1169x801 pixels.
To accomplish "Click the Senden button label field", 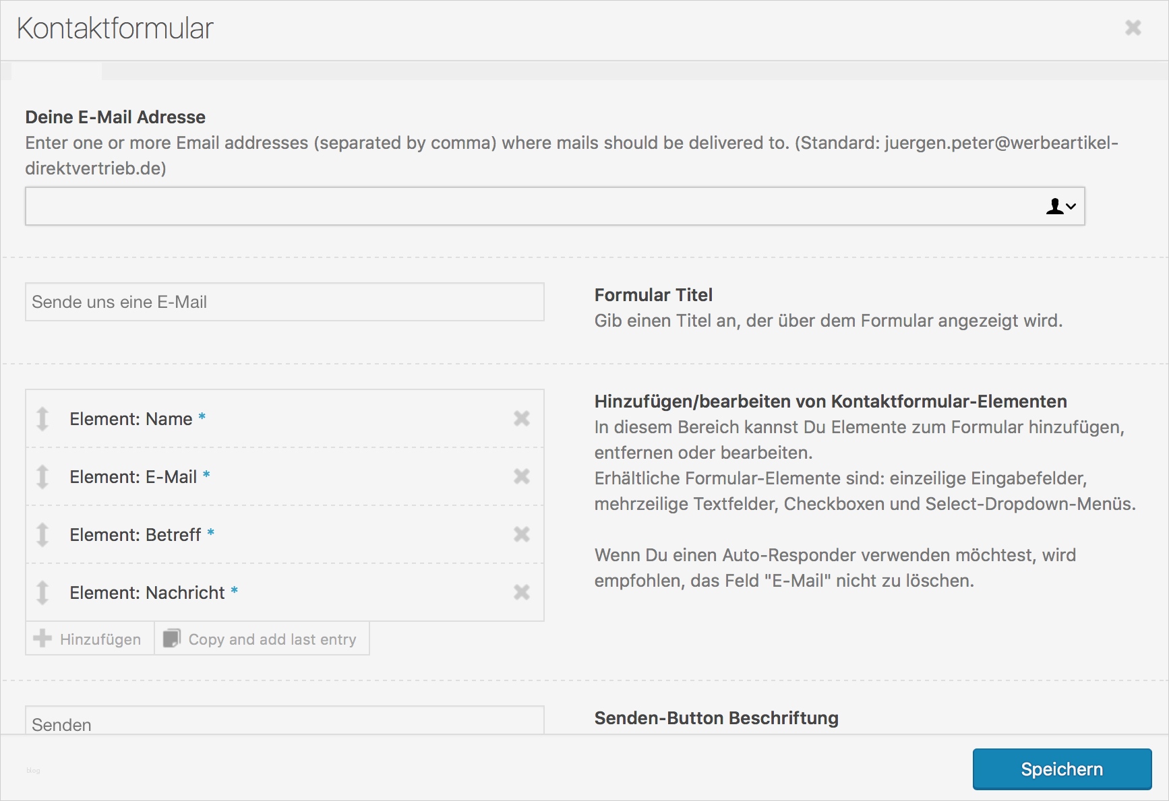I will click(284, 722).
